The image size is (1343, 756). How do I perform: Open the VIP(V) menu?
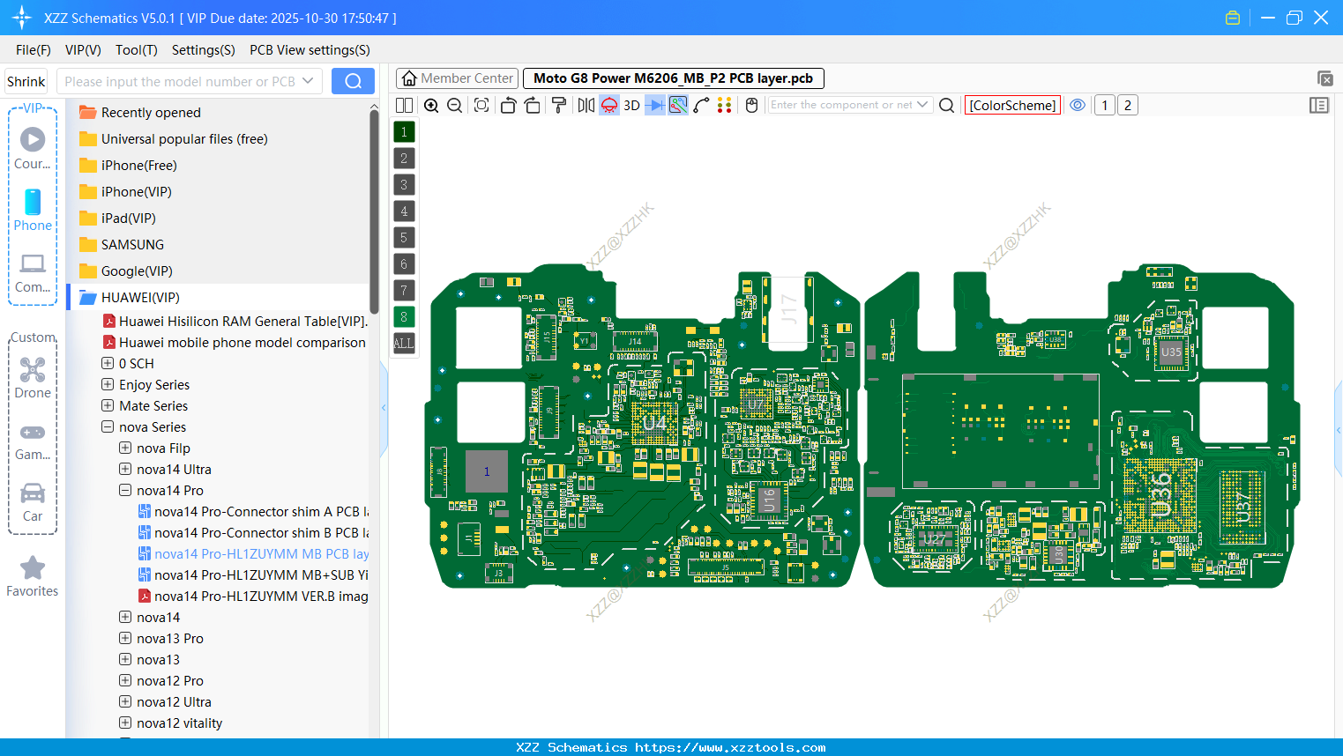[83, 50]
